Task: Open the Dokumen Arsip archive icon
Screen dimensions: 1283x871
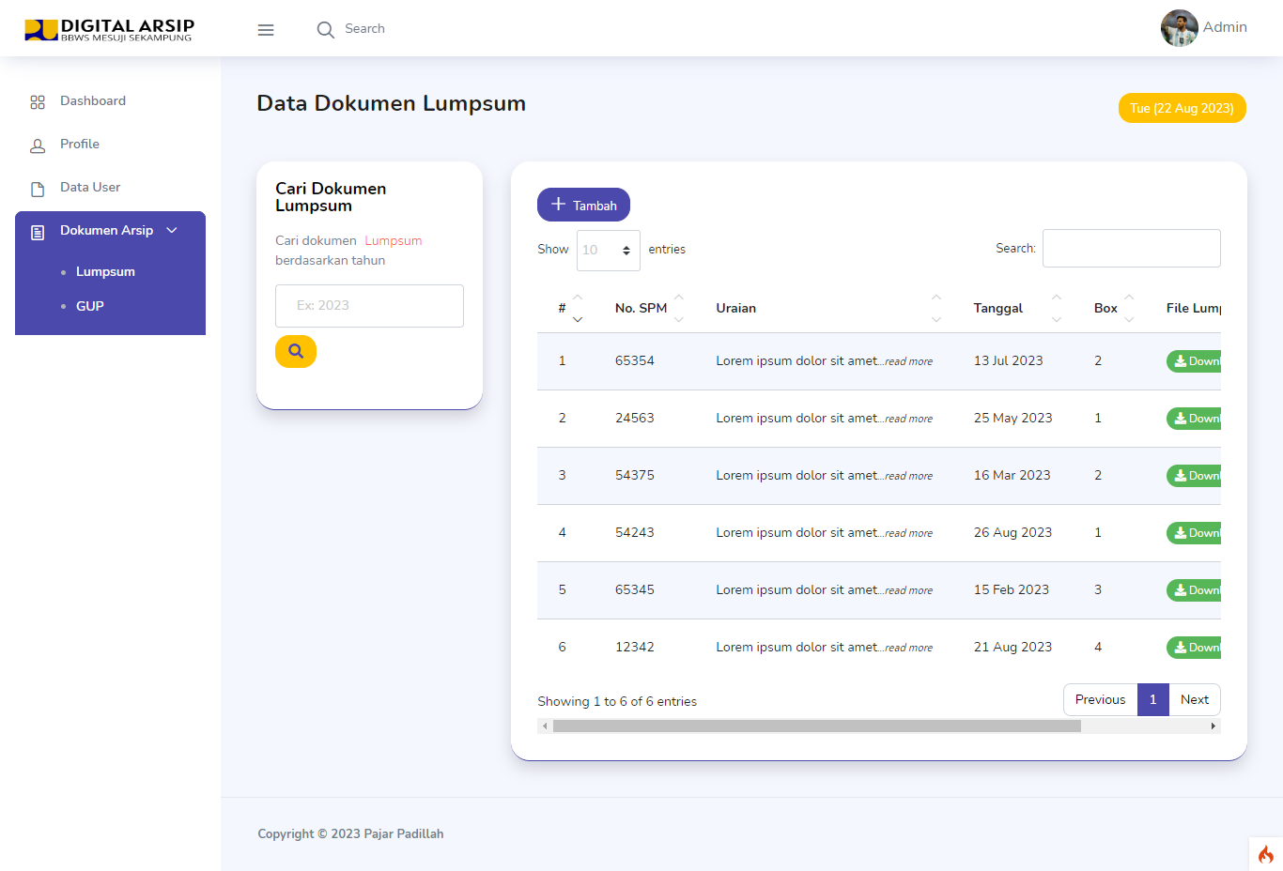Action: (38, 230)
